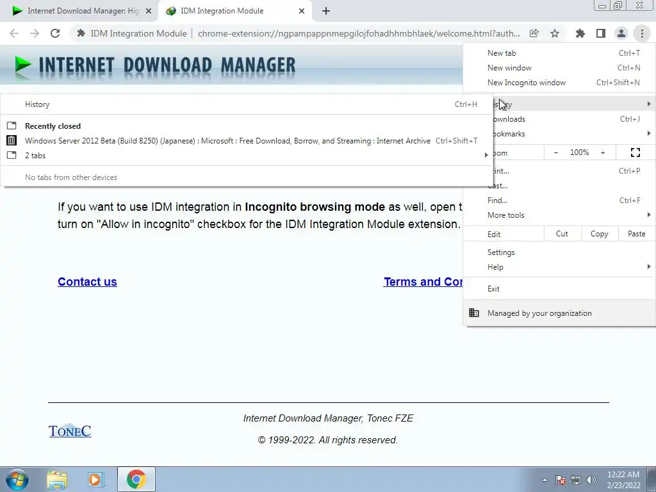Screen dimensions: 656x492
Task: Click the Copy button in Edit row
Action: click(599, 234)
